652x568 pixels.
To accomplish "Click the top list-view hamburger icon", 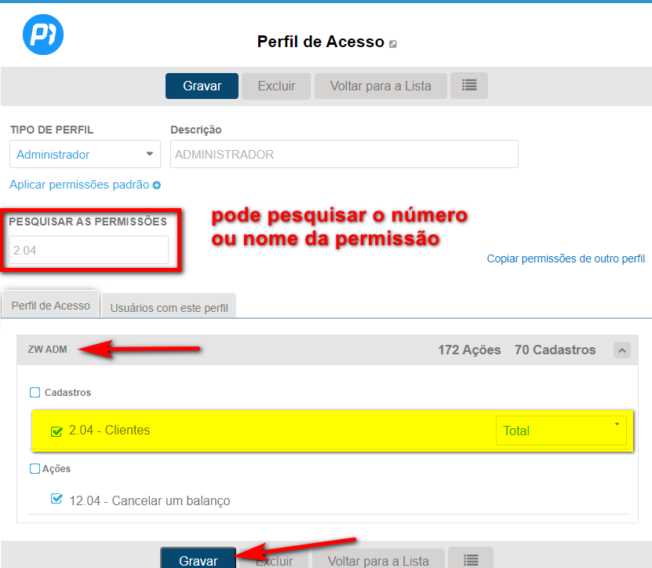I will [x=469, y=86].
